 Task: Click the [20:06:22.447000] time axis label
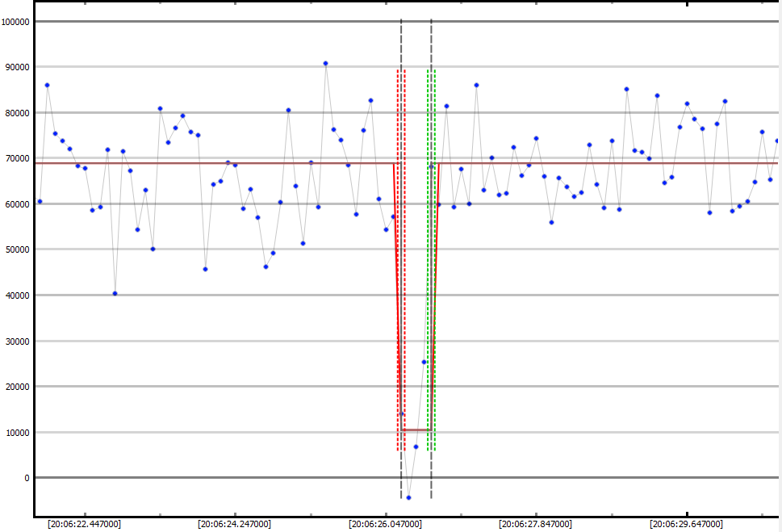[84, 524]
